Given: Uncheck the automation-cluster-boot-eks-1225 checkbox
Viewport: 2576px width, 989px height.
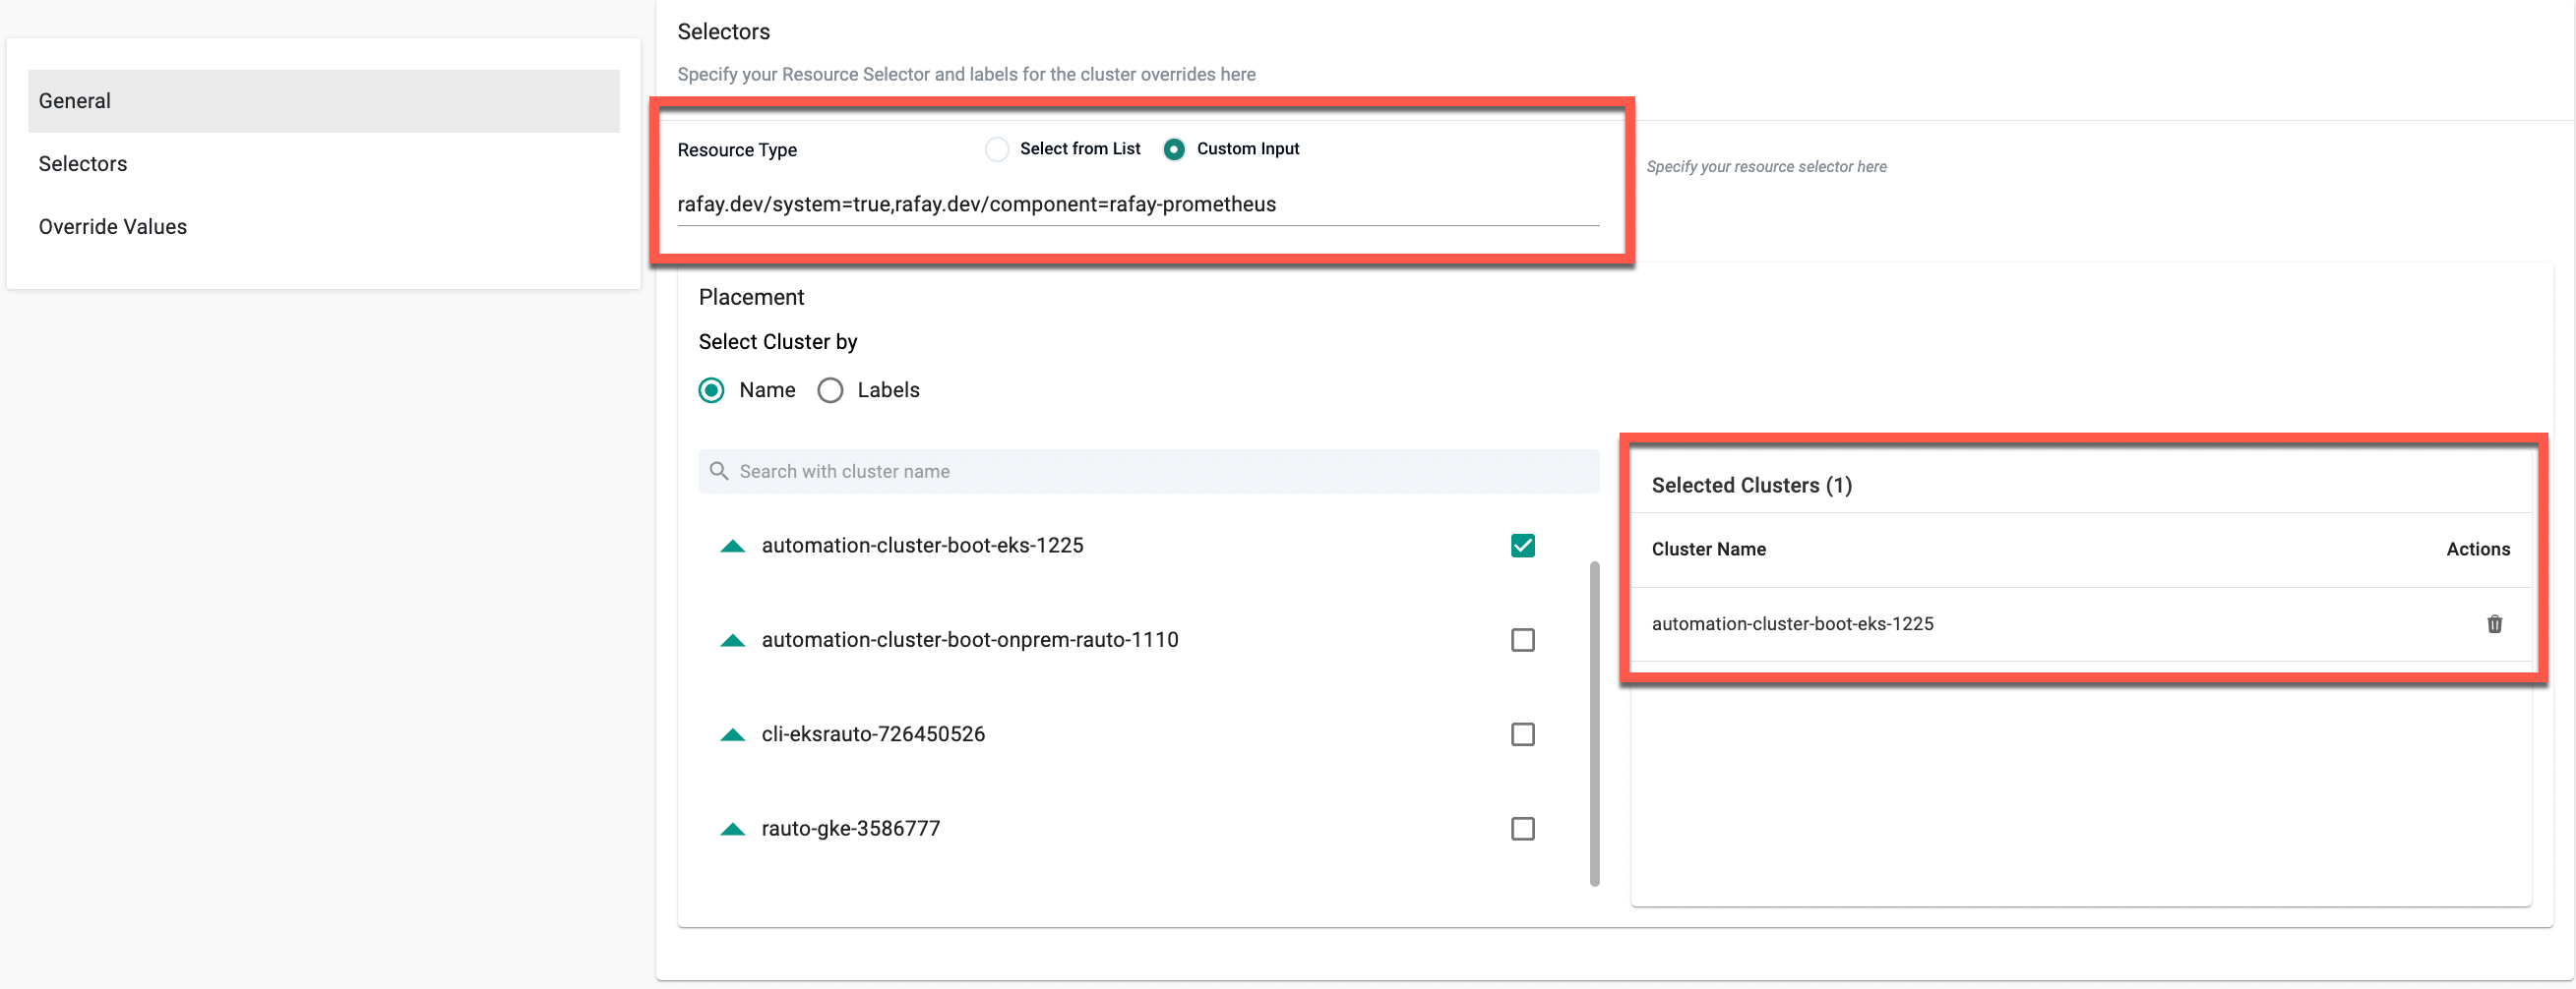Looking at the screenshot, I should 1522,546.
